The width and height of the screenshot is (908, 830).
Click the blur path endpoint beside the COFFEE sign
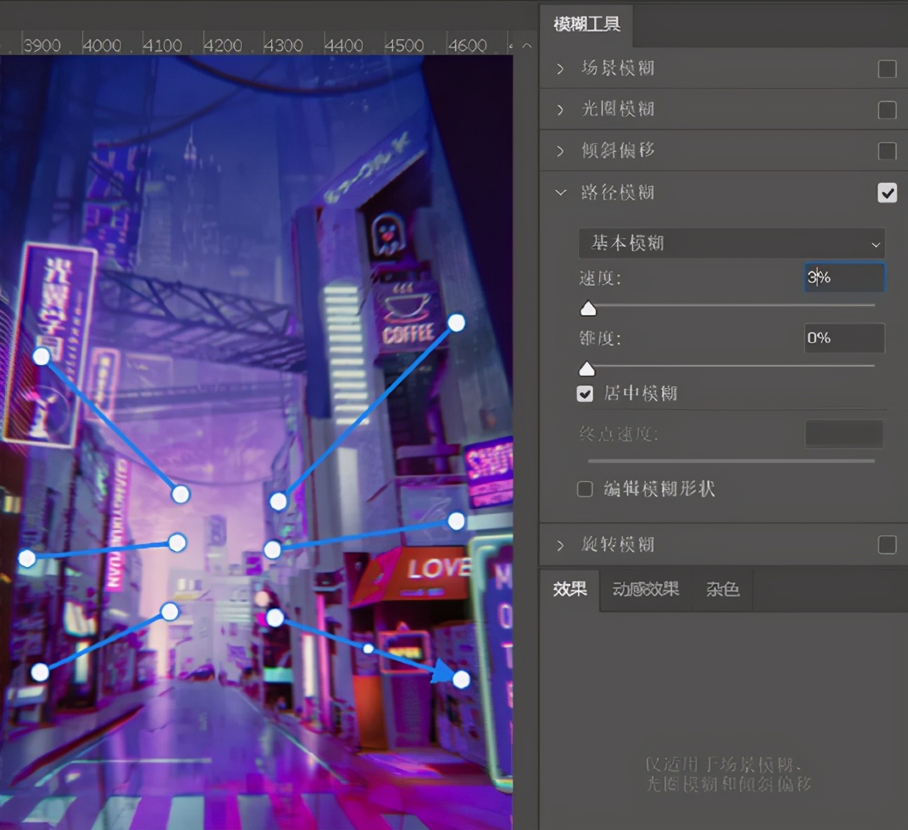(456, 323)
